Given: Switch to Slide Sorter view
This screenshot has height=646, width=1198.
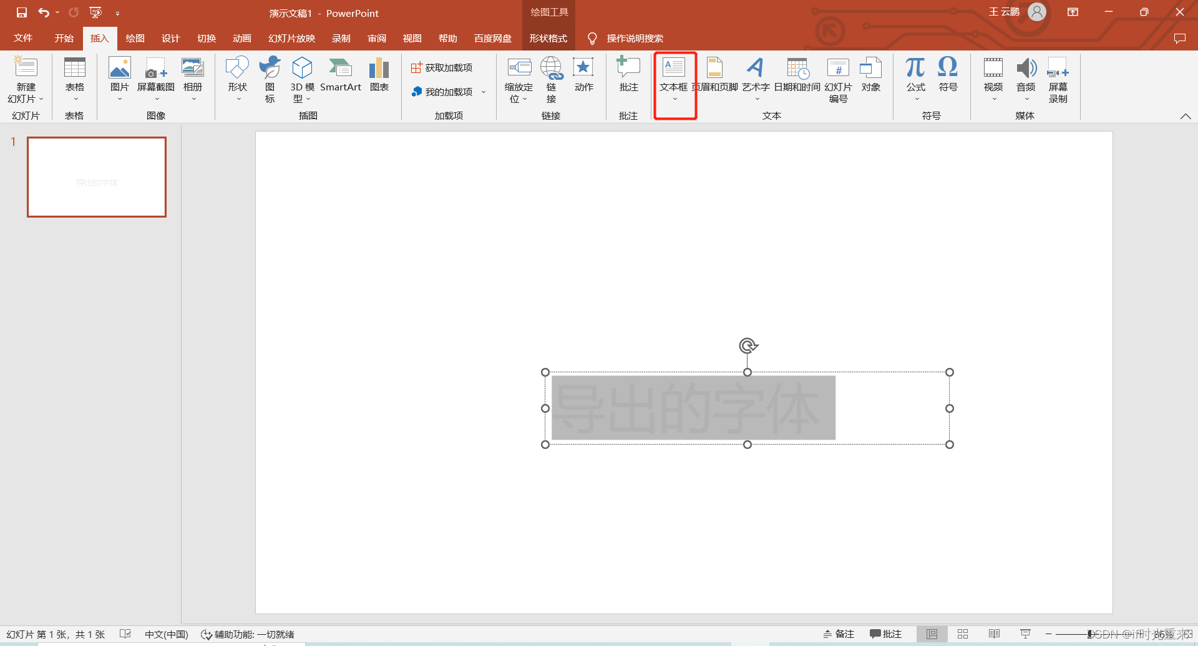Looking at the screenshot, I should pyautogui.click(x=963, y=634).
